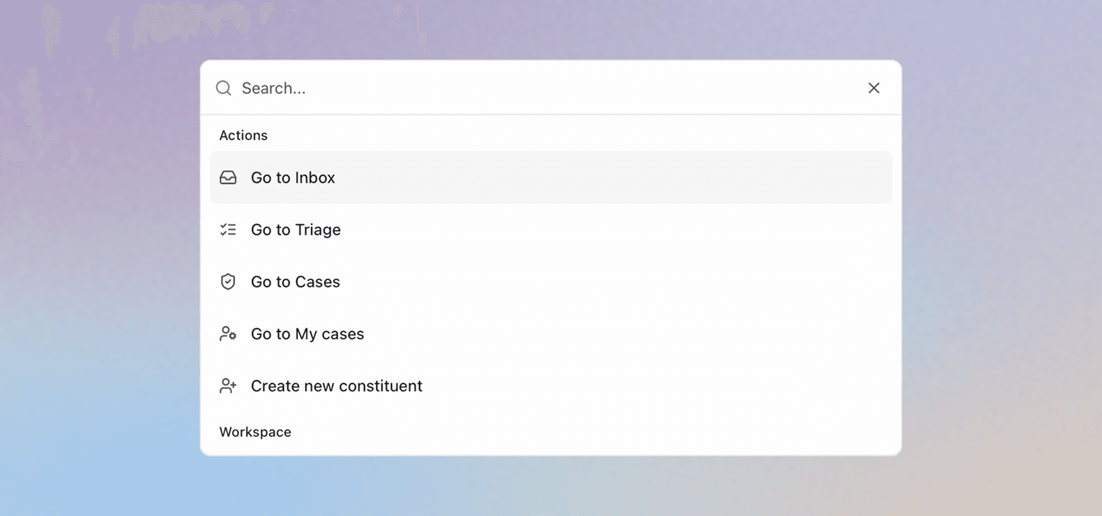Click the magnifying glass search icon
This screenshot has height=516, width=1102.
coord(223,88)
